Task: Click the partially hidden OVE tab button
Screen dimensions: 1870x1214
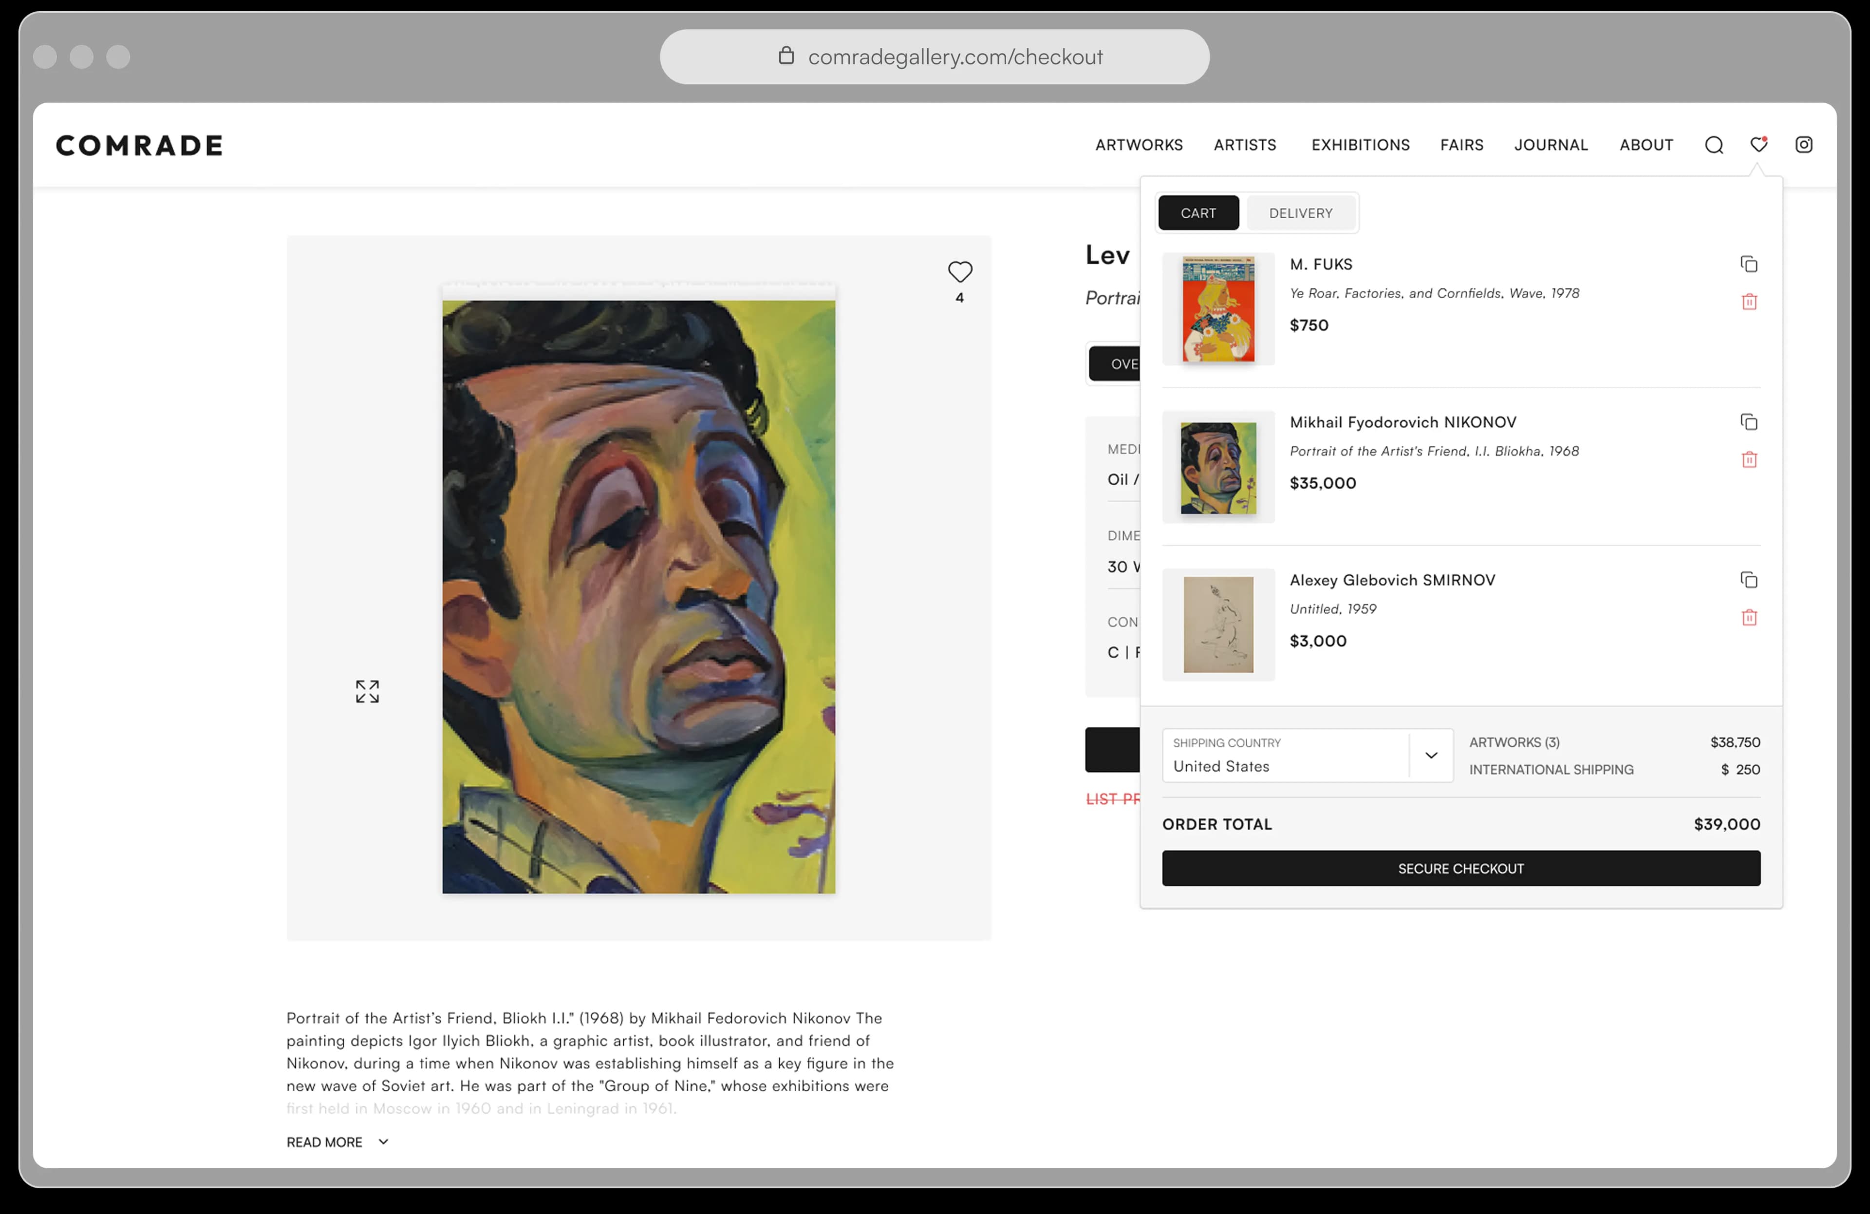Action: coord(1114,364)
